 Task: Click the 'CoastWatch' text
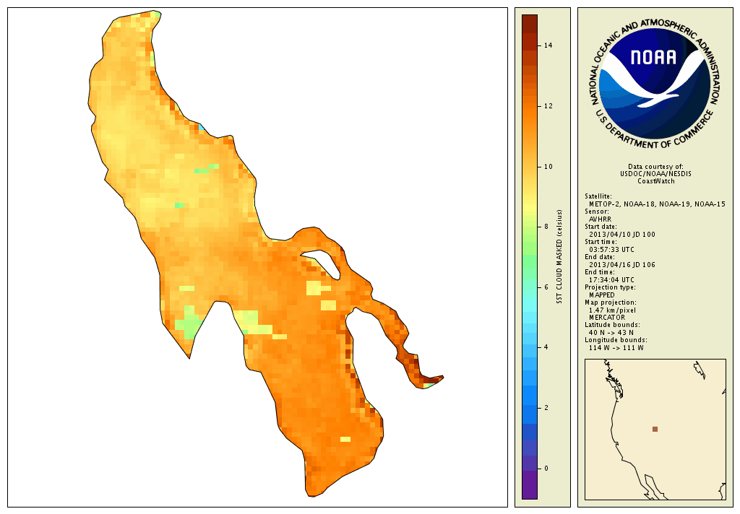point(656,181)
